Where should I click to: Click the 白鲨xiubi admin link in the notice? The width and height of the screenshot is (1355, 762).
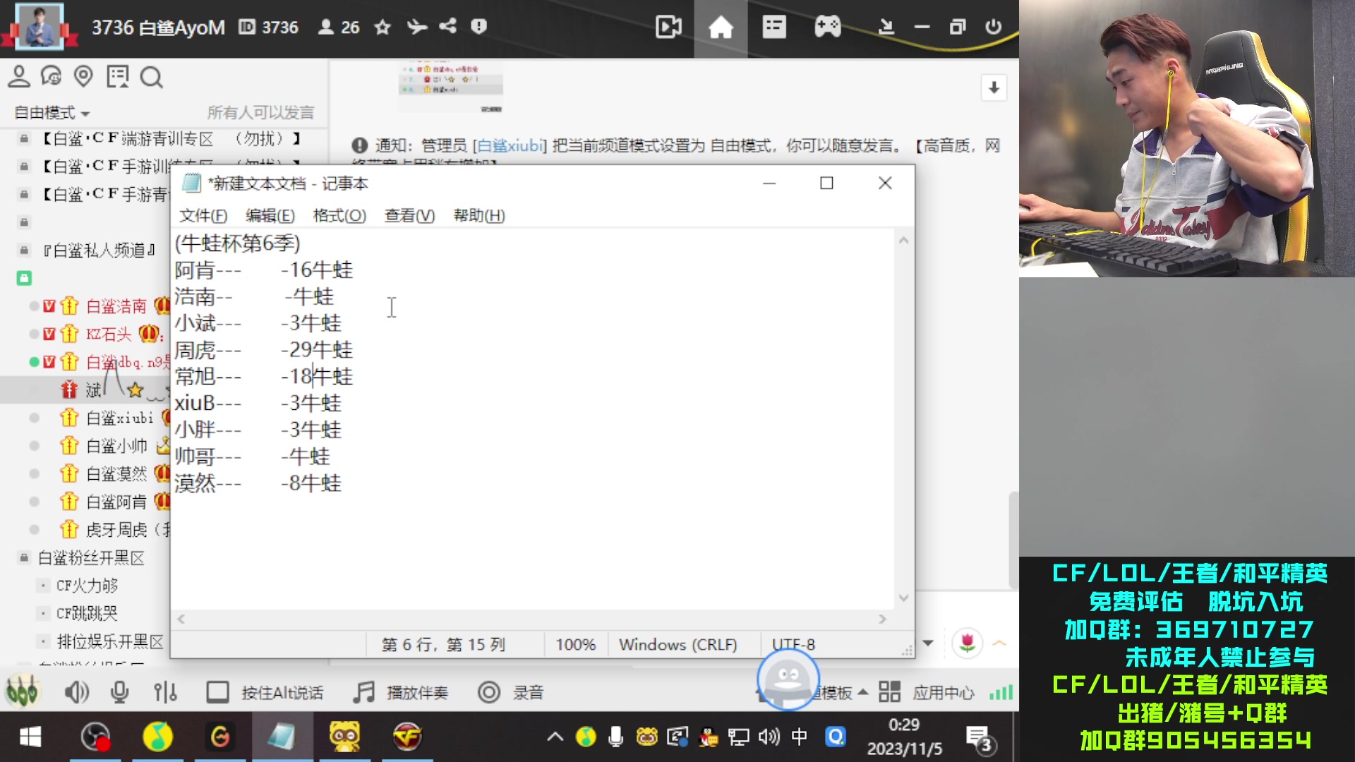pyautogui.click(x=510, y=145)
